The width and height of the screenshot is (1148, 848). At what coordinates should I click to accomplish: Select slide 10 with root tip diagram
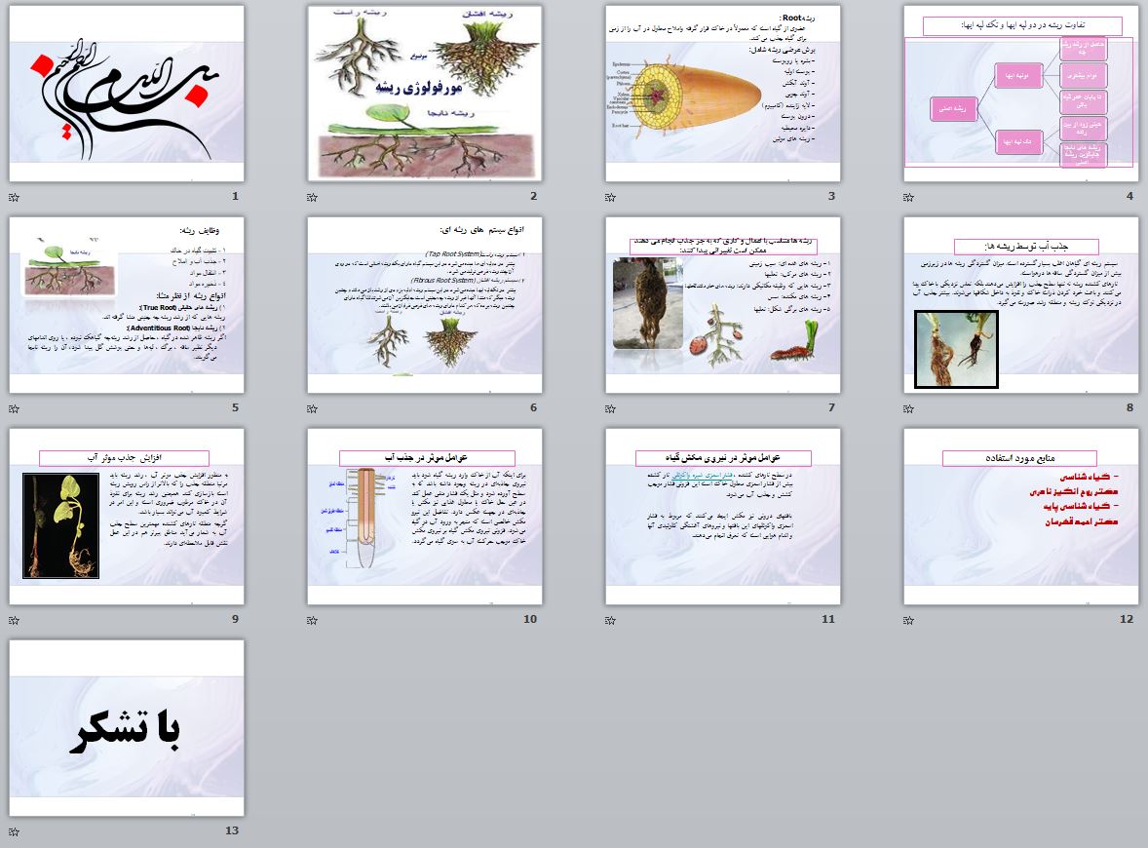(x=425, y=517)
